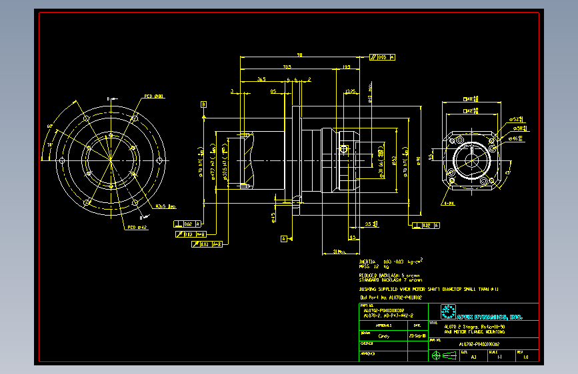Select the ⌀90 flange diameter dimension
This screenshot has width=578, height=374.
click(x=419, y=161)
